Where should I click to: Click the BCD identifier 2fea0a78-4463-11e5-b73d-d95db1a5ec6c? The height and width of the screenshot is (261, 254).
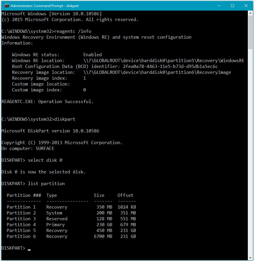pyautogui.click(x=170, y=66)
